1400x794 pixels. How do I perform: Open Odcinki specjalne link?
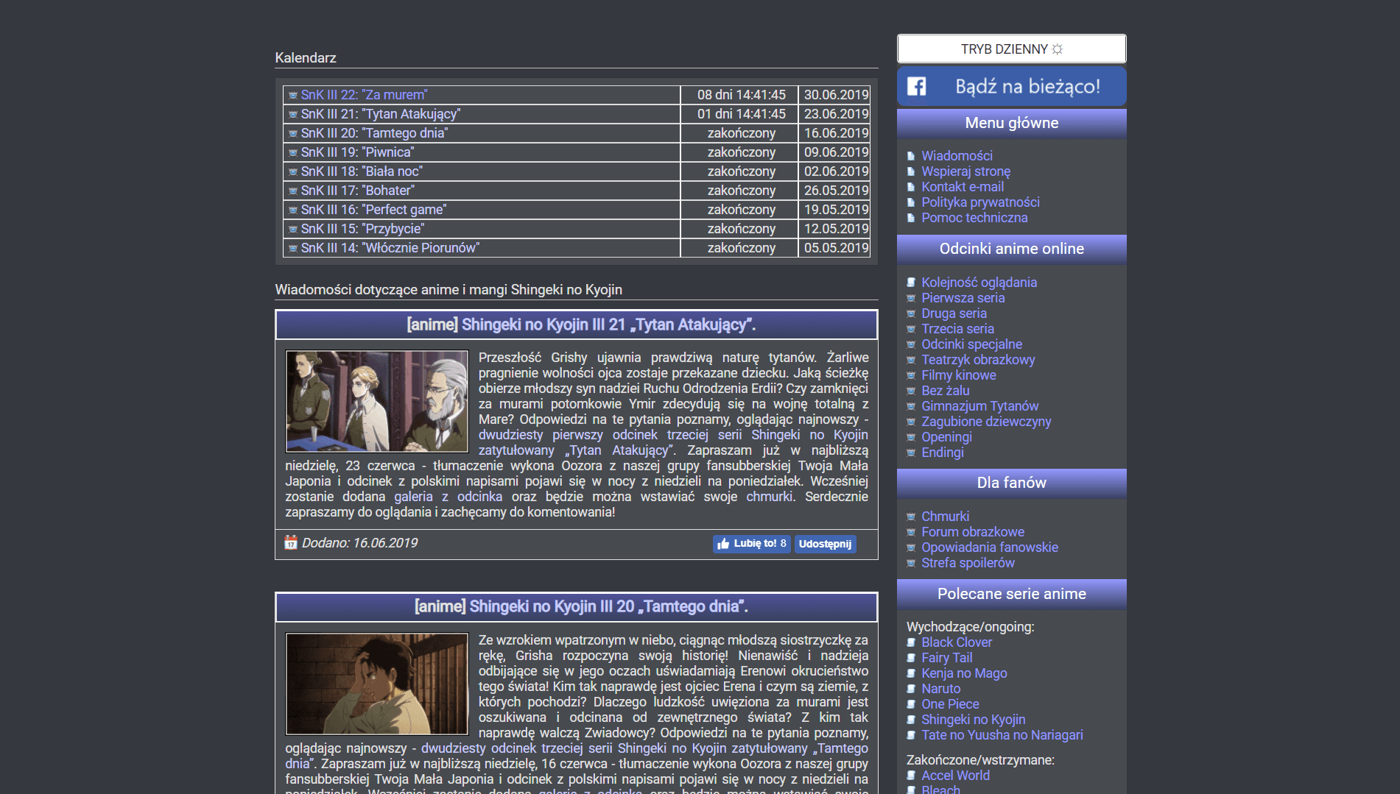click(971, 344)
